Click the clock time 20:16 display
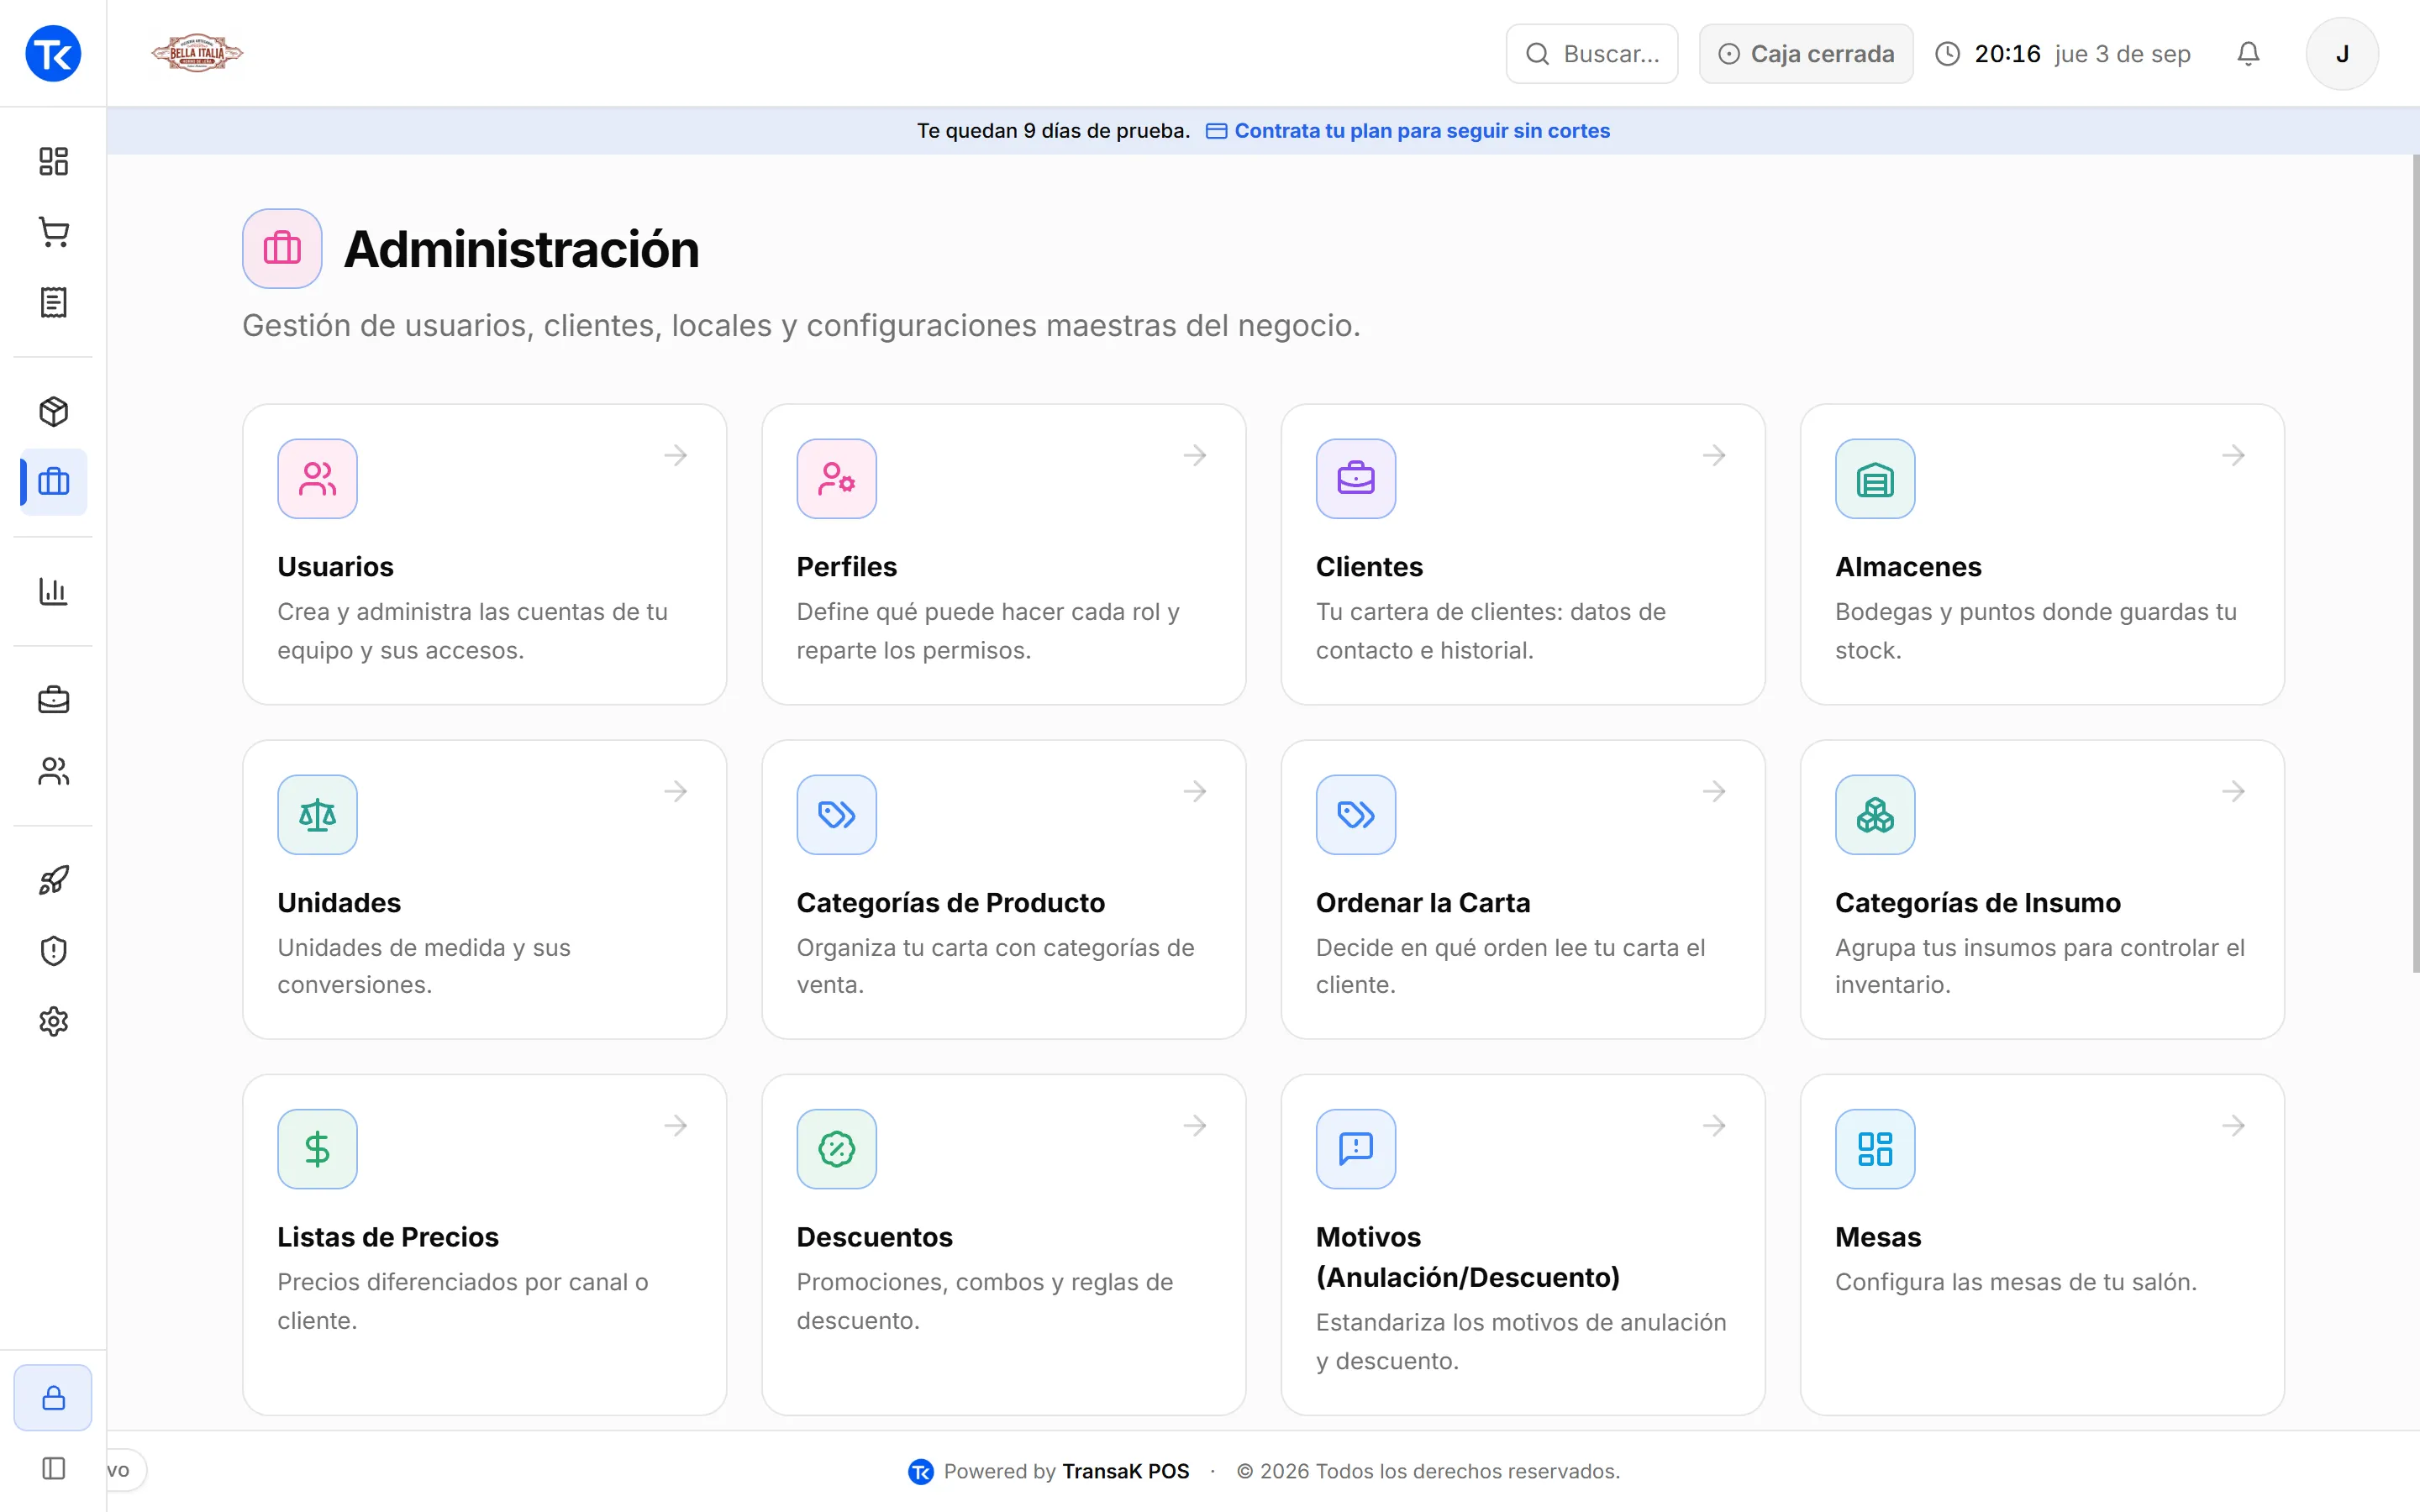The width and height of the screenshot is (2420, 1512). (2007, 54)
